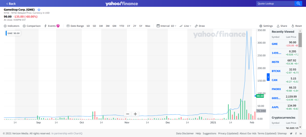The image size is (306, 137).
Task: Open Terms (Updated) footer link
Action: coord(267,134)
